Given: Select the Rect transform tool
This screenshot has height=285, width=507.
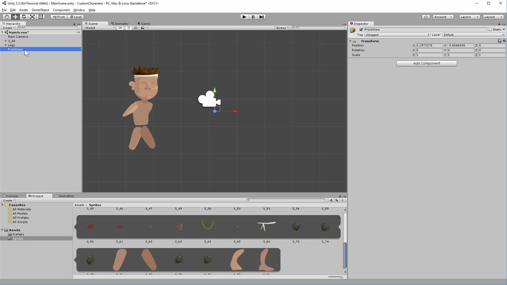Looking at the screenshot, I should pos(41,17).
